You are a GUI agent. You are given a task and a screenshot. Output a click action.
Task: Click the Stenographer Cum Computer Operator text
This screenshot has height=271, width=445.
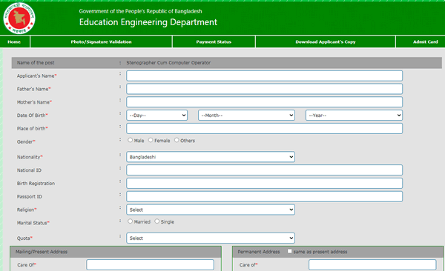pos(168,63)
